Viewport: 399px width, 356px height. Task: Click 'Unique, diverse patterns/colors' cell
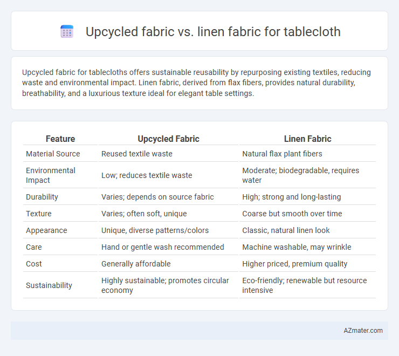[155, 230]
